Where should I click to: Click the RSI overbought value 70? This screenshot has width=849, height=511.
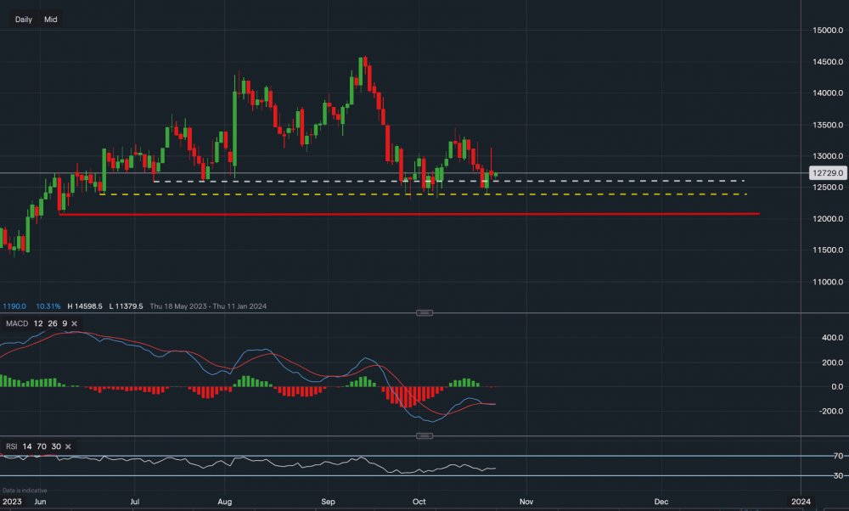pos(40,446)
